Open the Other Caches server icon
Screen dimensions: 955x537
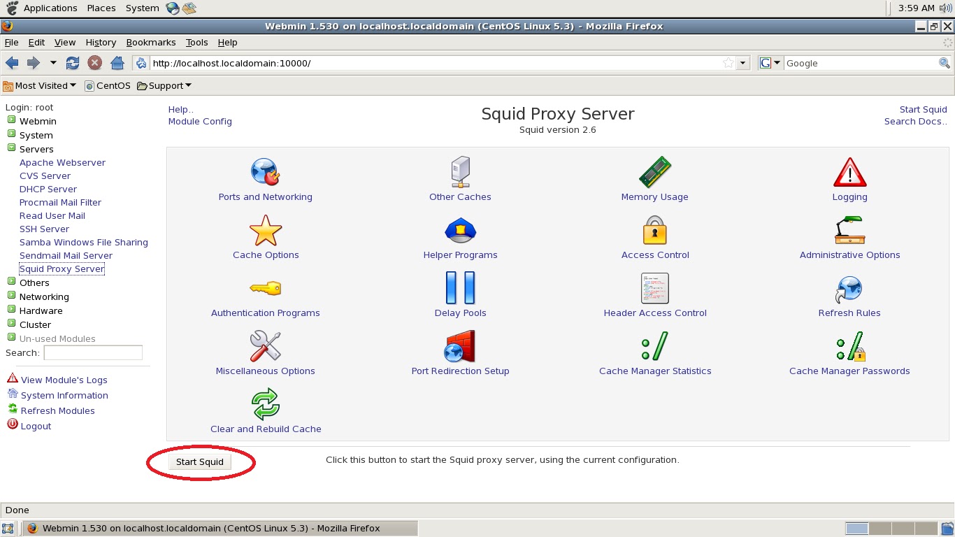pos(460,172)
